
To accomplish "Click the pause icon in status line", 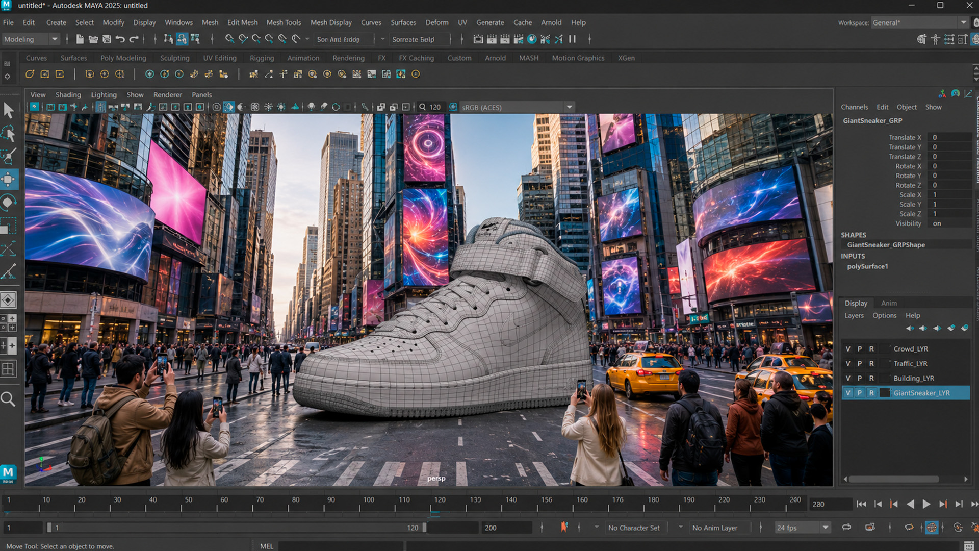I will 572,39.
